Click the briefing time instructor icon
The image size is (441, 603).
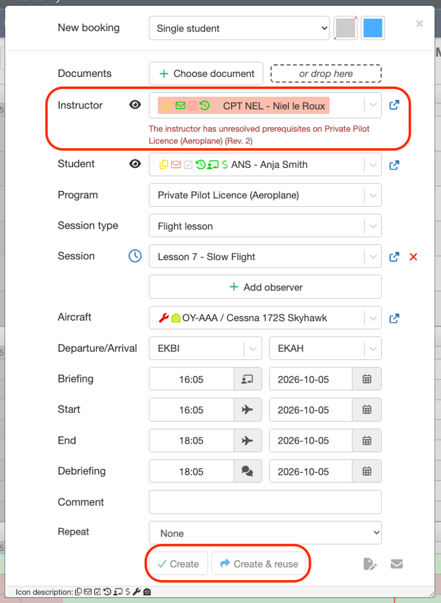coord(247,379)
